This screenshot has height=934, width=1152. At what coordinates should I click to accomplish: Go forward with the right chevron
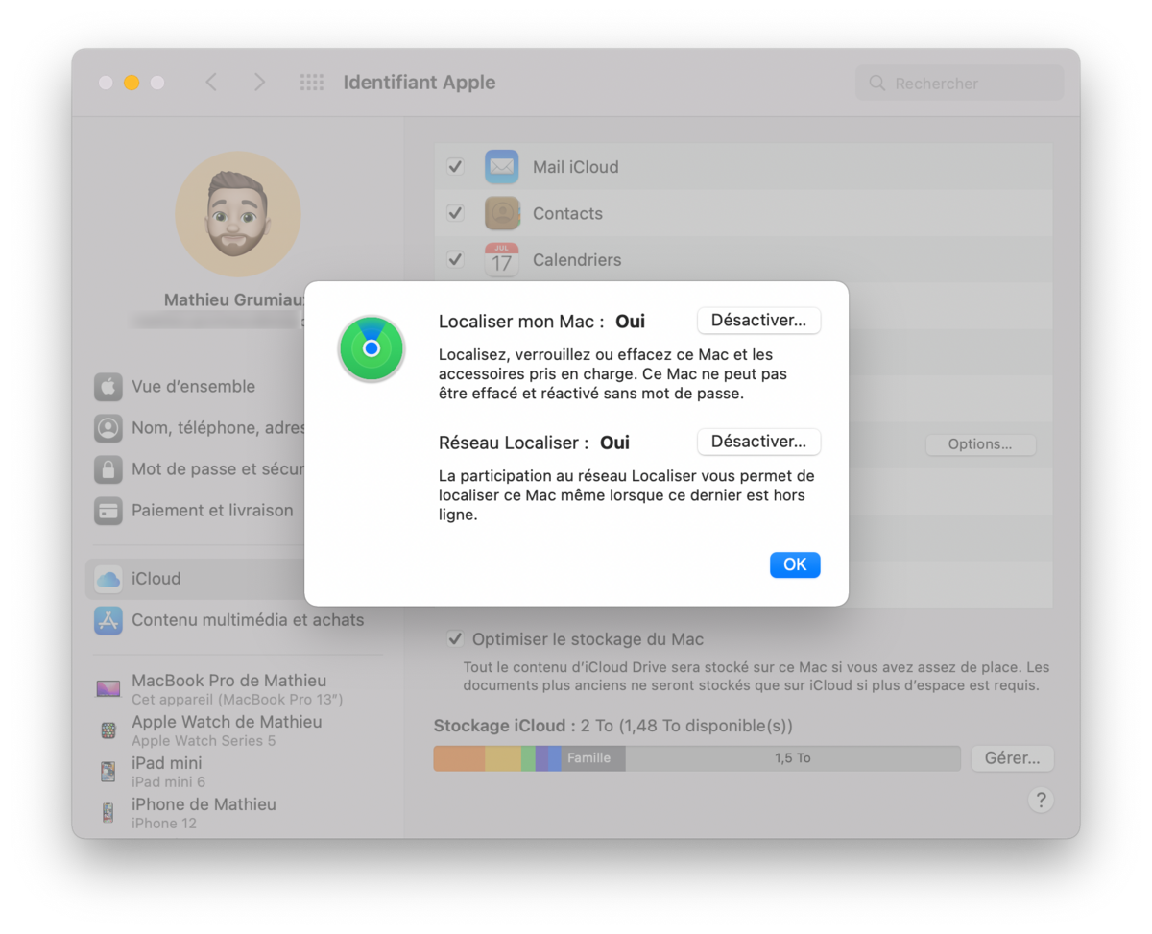(259, 83)
